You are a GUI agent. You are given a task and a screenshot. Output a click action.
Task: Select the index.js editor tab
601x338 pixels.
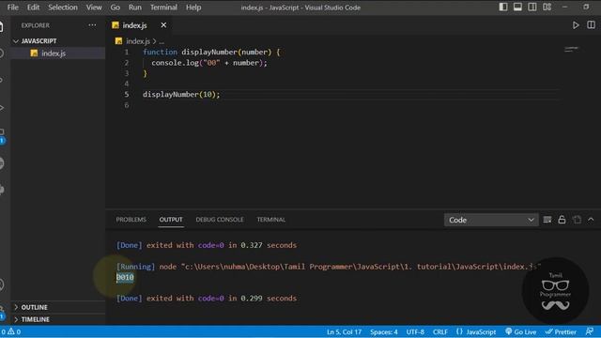(x=134, y=25)
